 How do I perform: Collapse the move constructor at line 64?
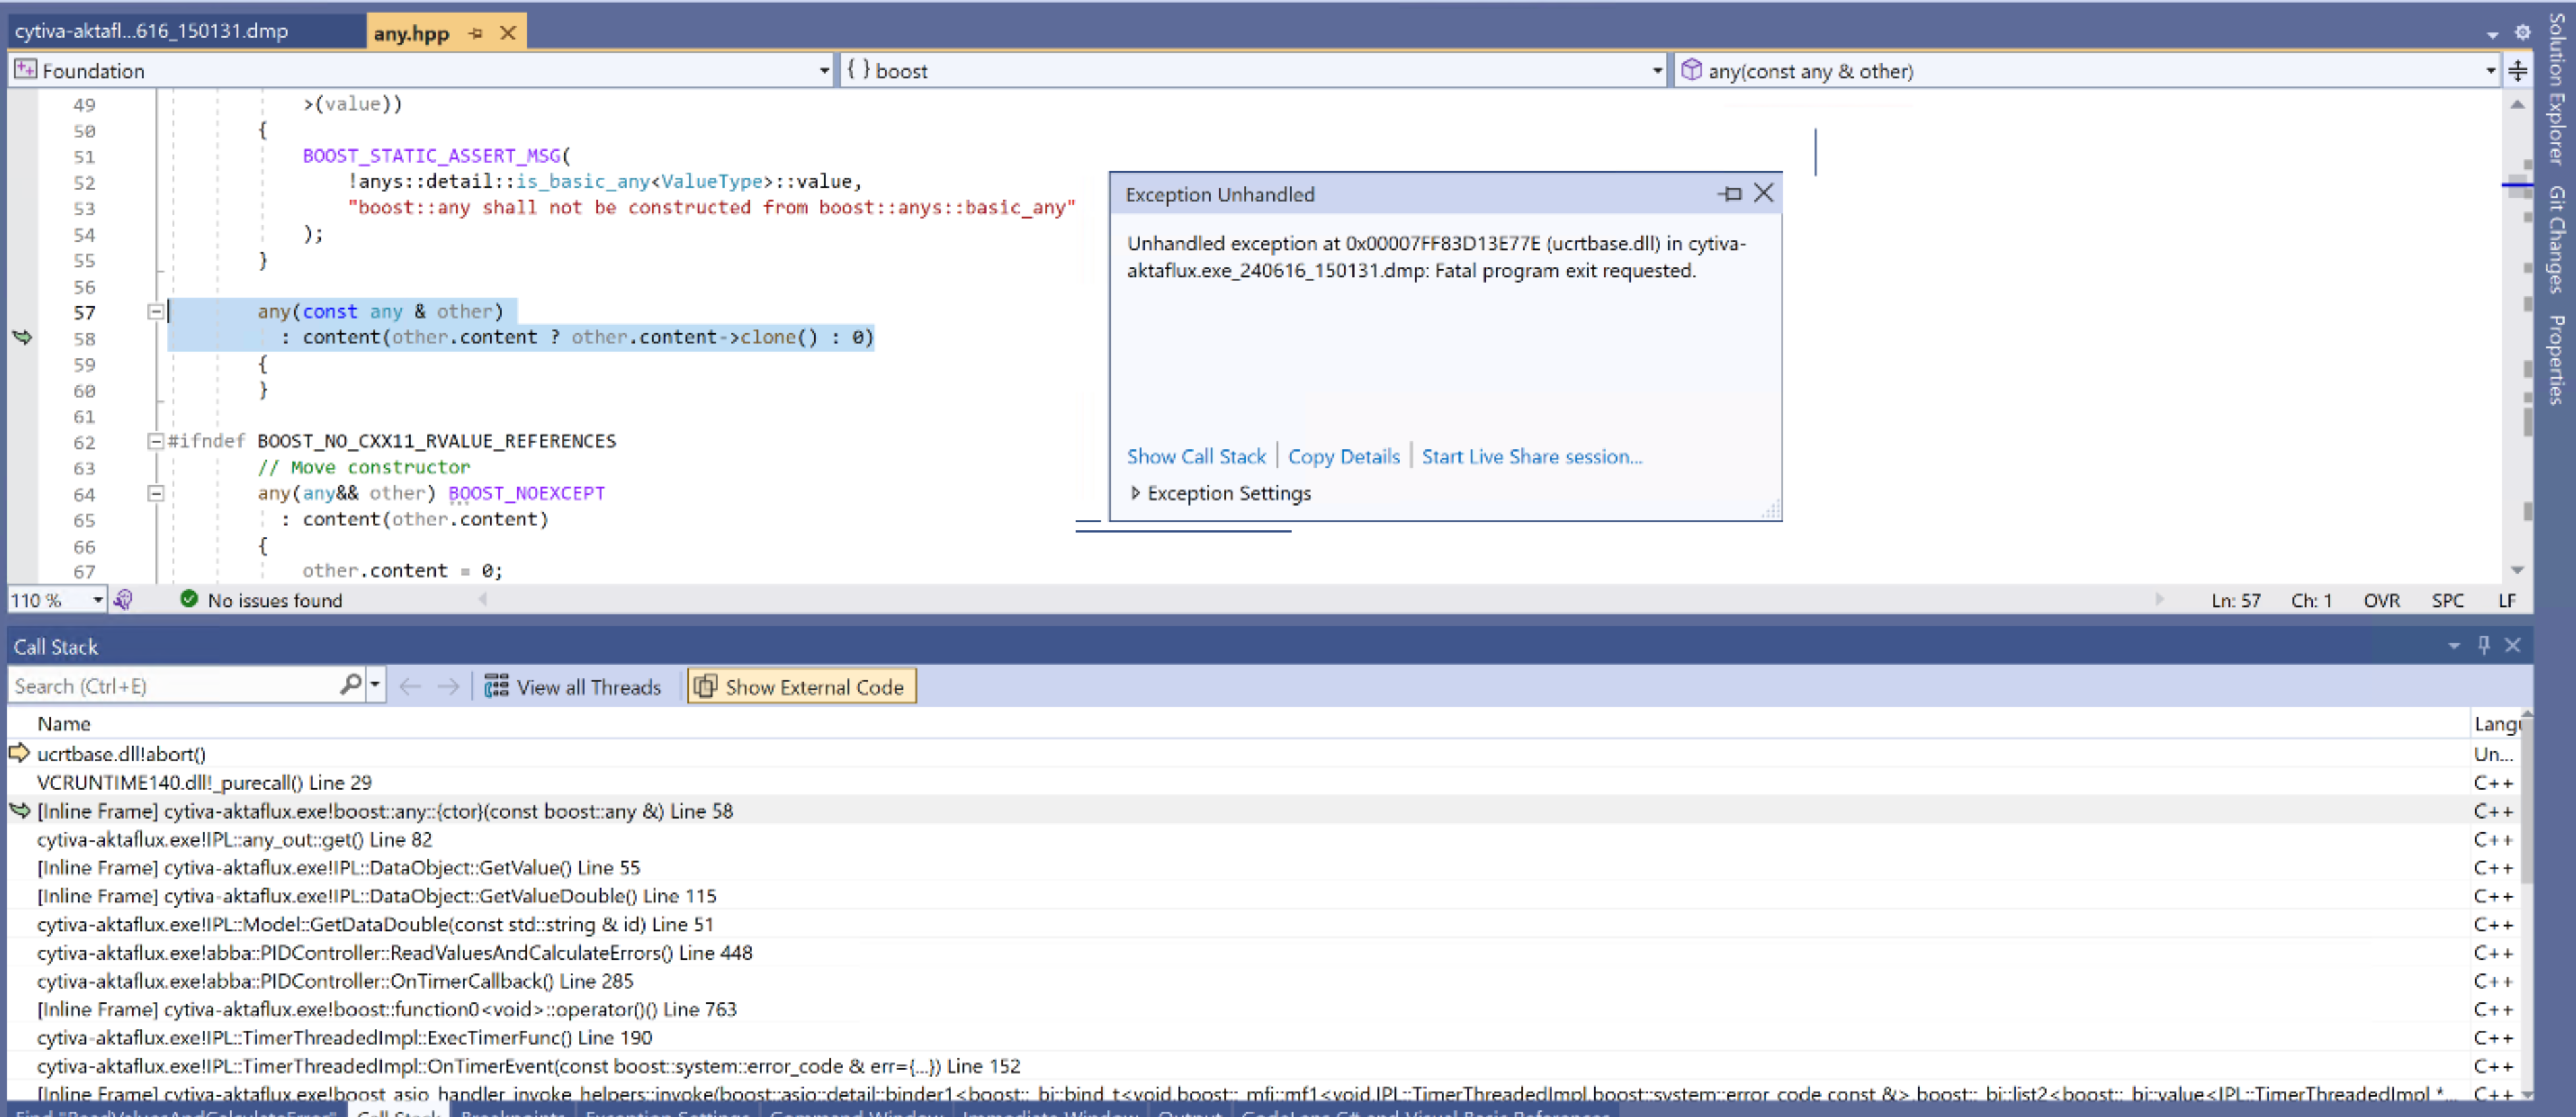click(155, 493)
